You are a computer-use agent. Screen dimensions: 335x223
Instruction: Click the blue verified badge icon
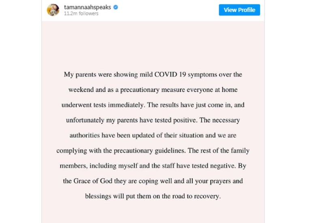coord(115,7)
